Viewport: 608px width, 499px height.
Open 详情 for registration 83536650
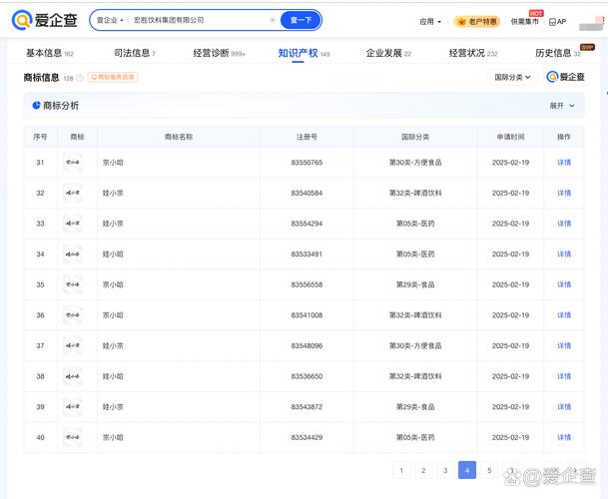[564, 376]
